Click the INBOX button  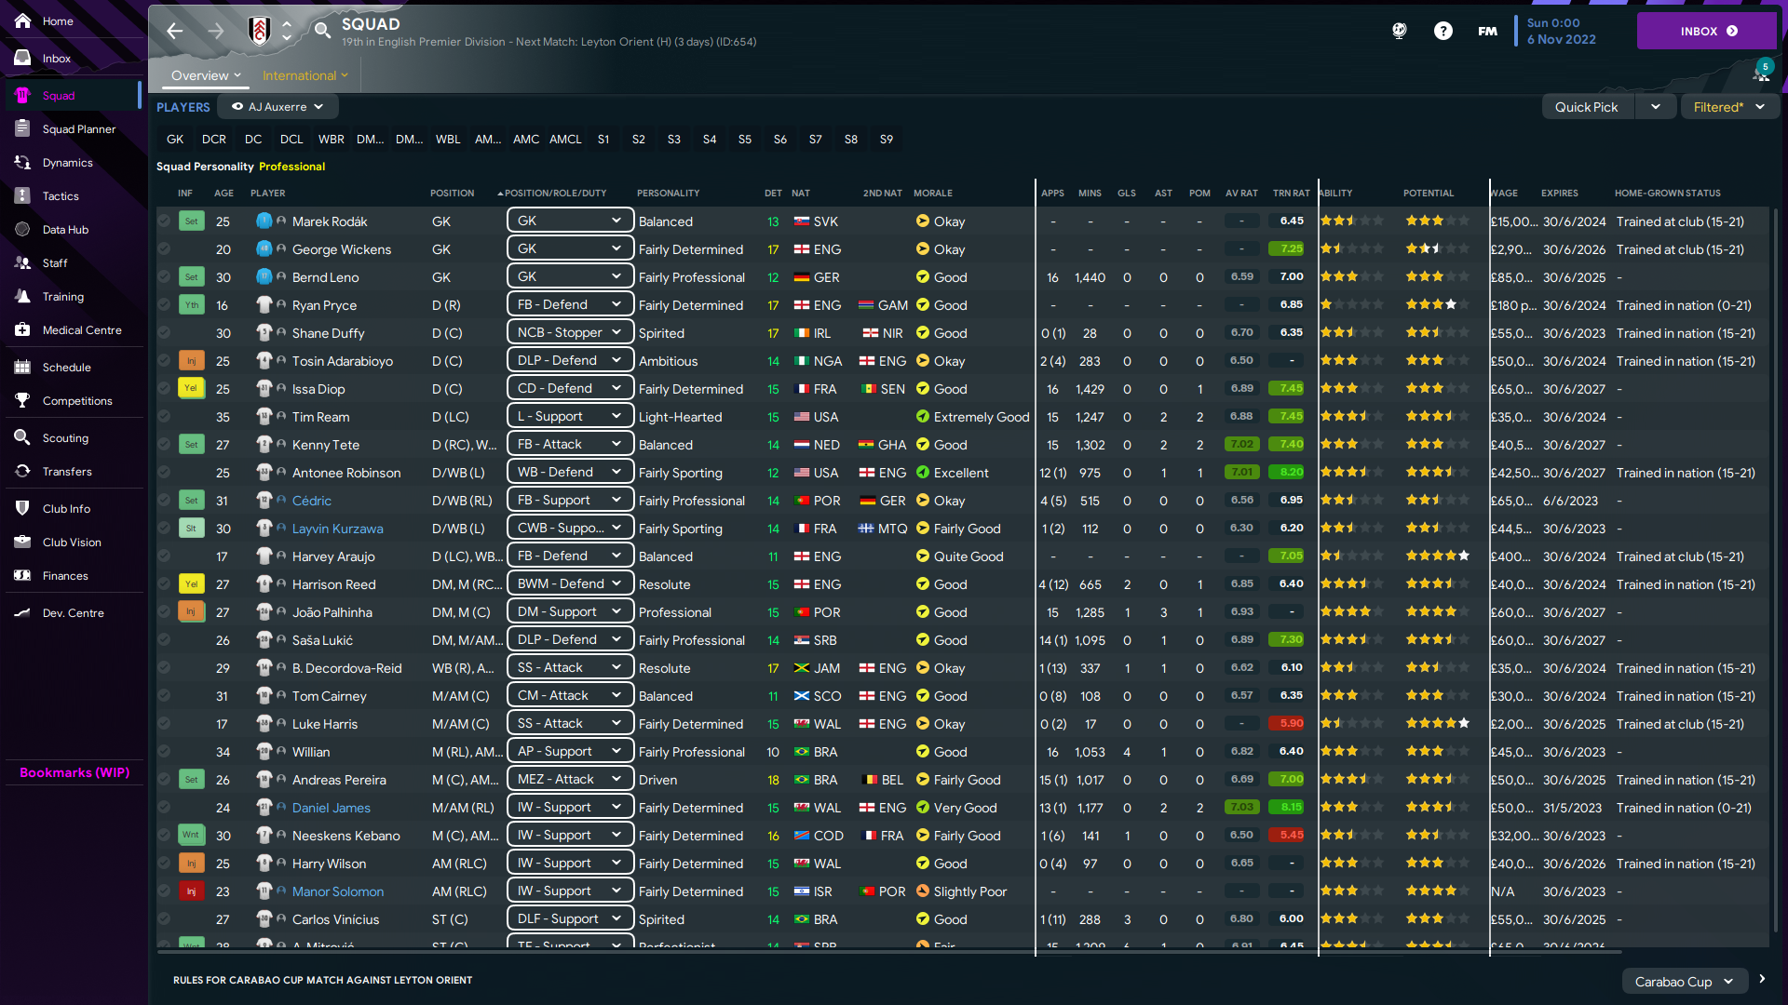[x=1707, y=31]
